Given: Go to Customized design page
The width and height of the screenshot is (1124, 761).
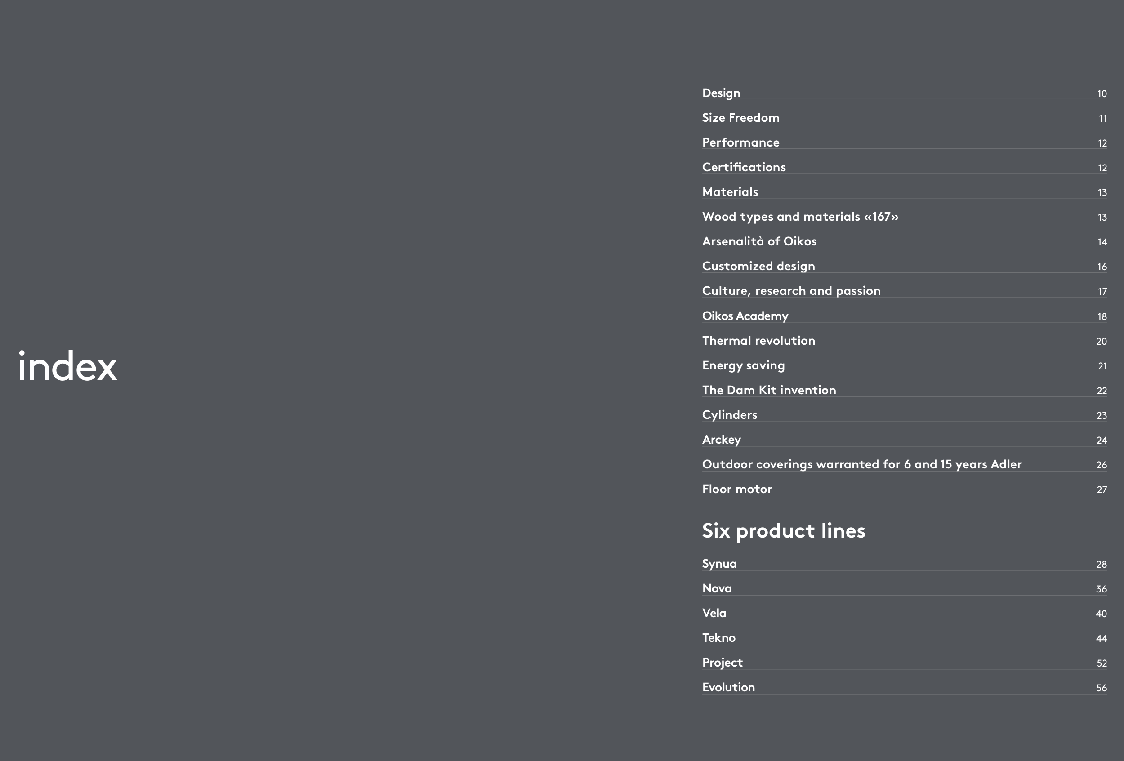Looking at the screenshot, I should (x=758, y=266).
